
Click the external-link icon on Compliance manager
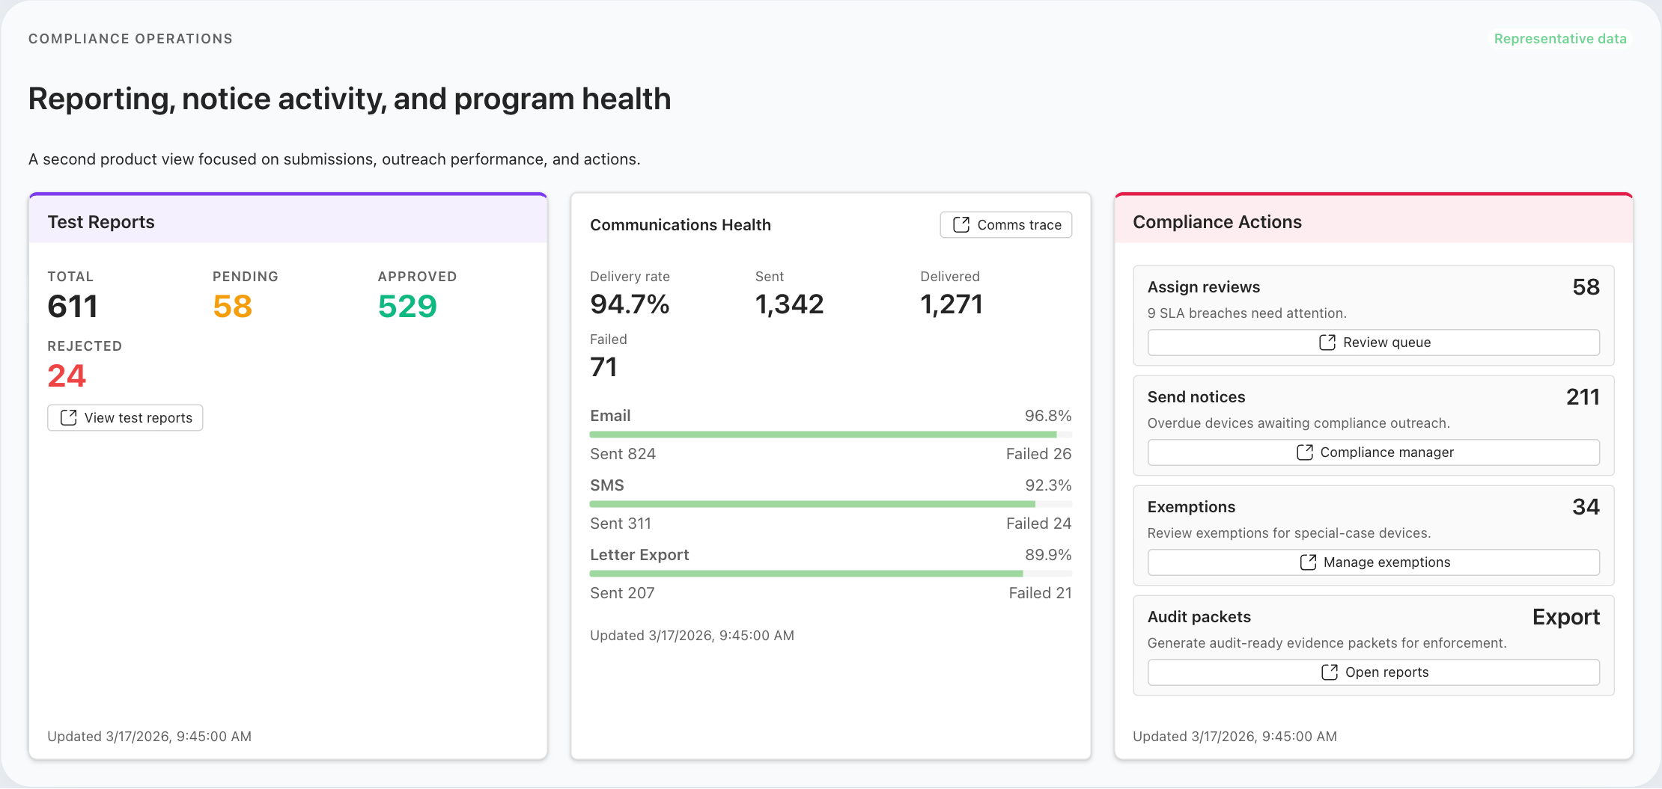point(1305,452)
